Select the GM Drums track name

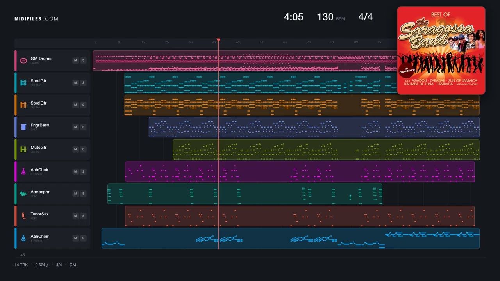[41, 59]
